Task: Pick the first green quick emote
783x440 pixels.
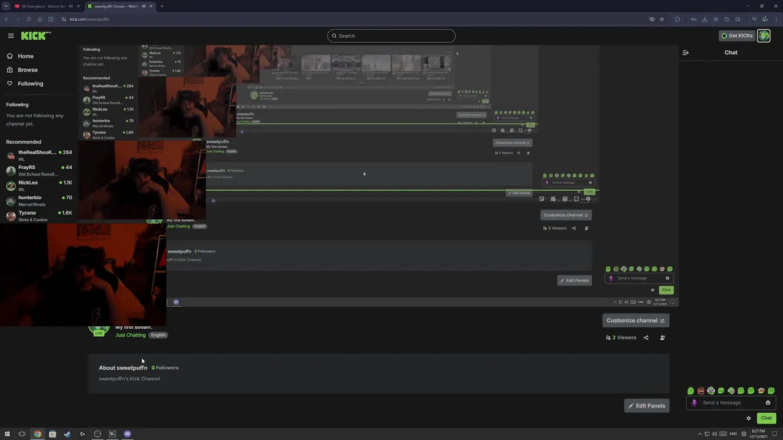Action: tap(691, 391)
